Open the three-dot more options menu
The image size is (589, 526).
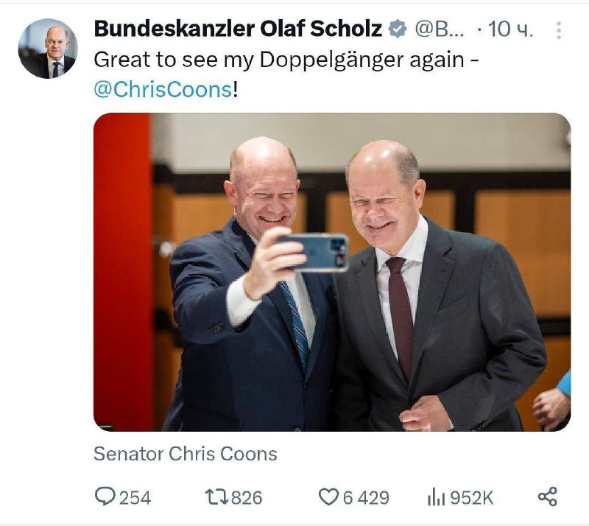(559, 30)
